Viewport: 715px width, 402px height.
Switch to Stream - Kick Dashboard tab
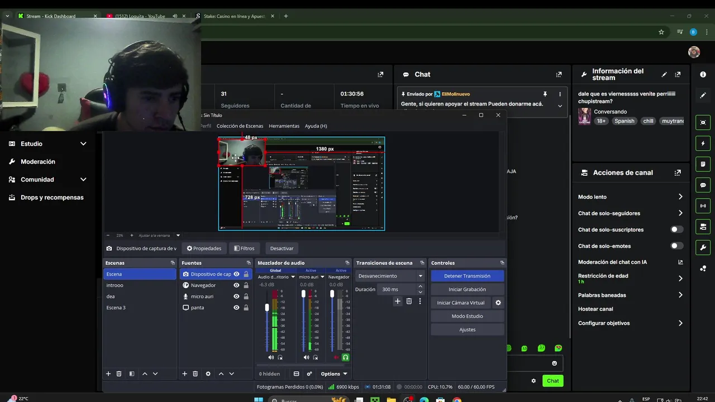click(x=57, y=16)
